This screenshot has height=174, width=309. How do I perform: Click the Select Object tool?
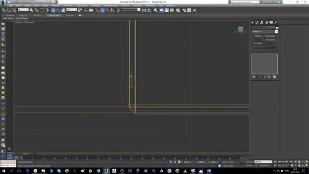[31, 10]
